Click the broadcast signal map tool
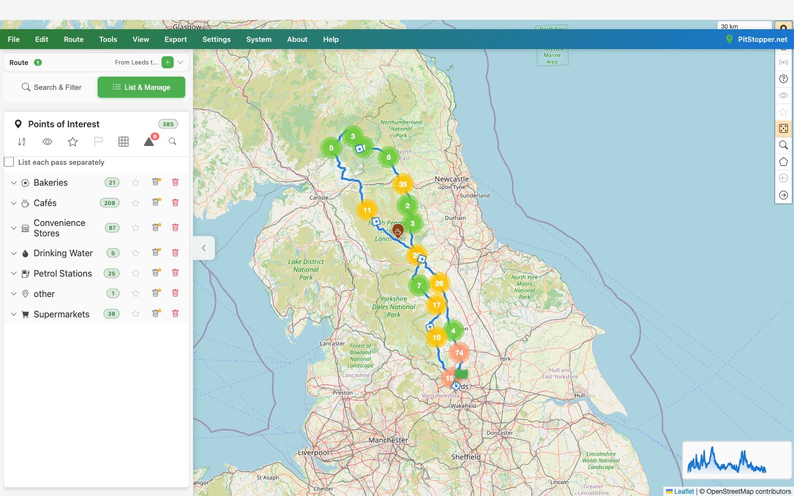This screenshot has height=496, width=794. (x=784, y=62)
